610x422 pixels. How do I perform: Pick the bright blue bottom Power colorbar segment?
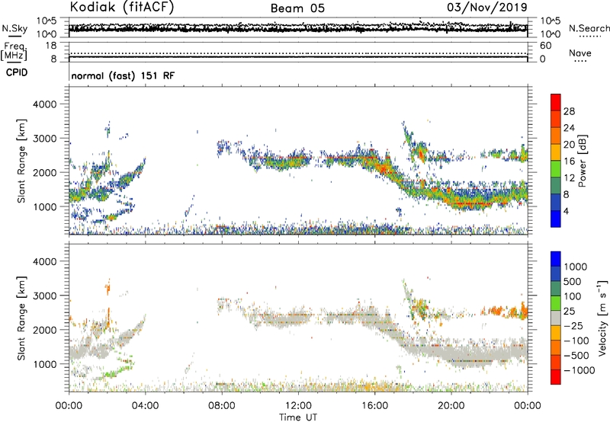pos(556,219)
